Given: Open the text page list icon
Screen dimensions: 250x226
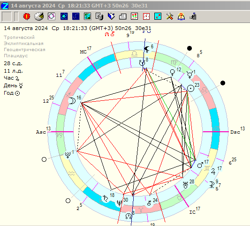Looking at the screenshot, I should coord(123,16).
